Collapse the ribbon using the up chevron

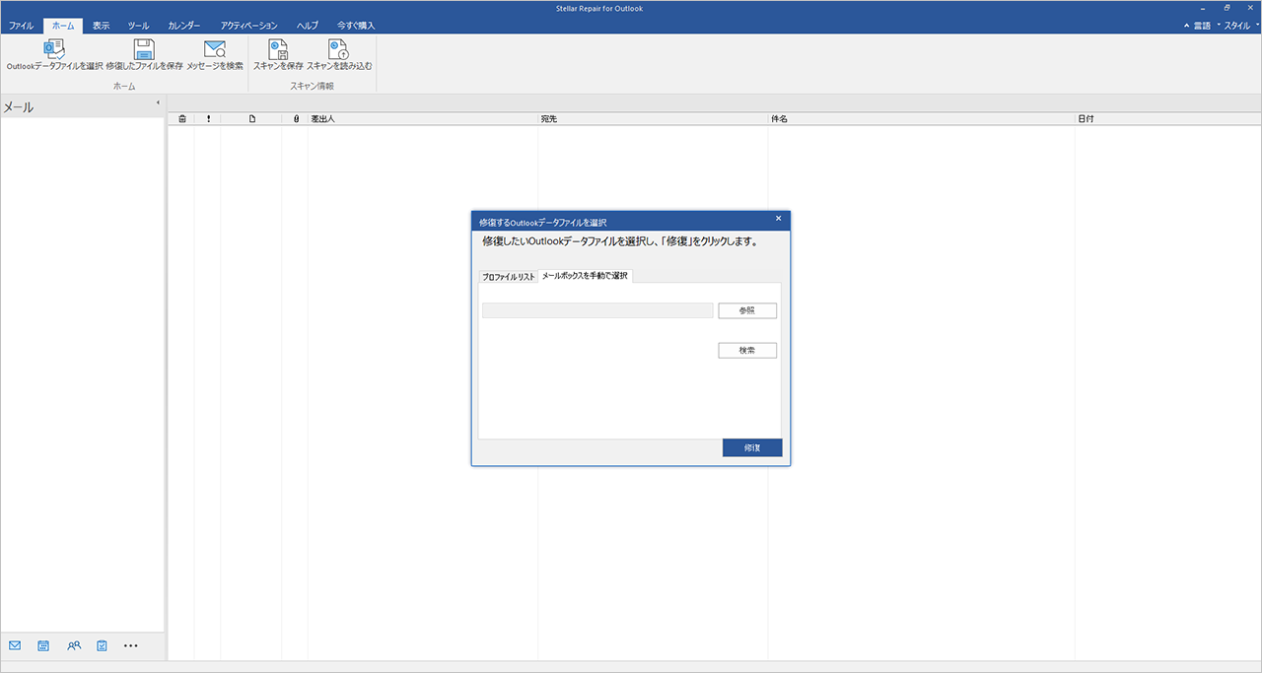(1186, 26)
